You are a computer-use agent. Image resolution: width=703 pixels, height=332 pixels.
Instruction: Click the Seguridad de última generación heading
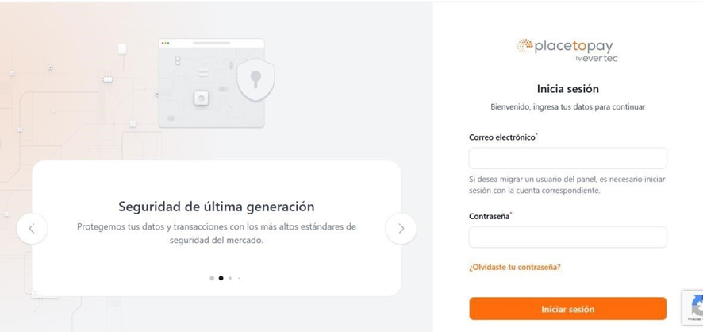216,207
